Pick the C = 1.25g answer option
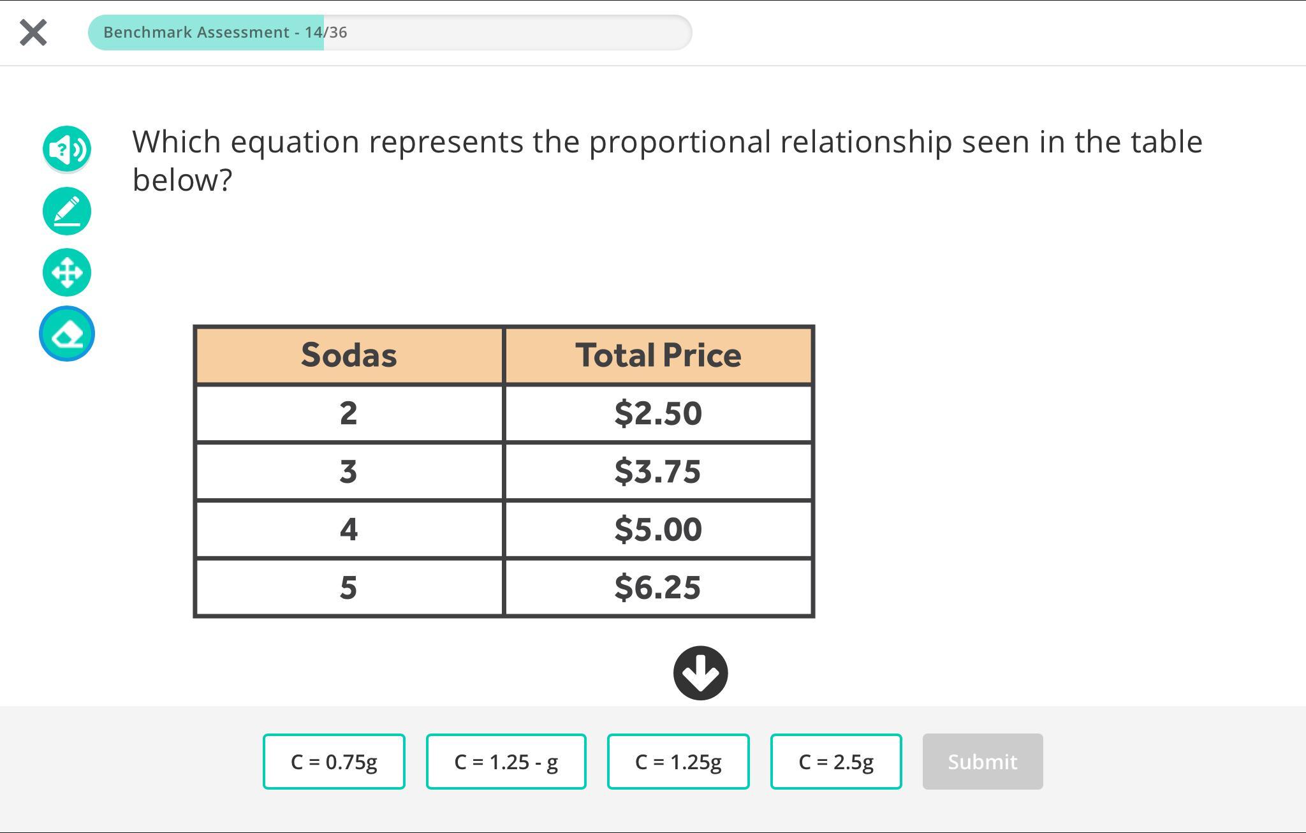The width and height of the screenshot is (1306, 833). pyautogui.click(x=678, y=762)
